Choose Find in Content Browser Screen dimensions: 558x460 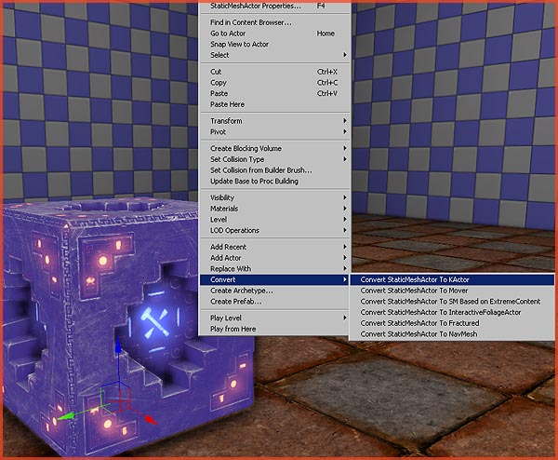coord(251,22)
